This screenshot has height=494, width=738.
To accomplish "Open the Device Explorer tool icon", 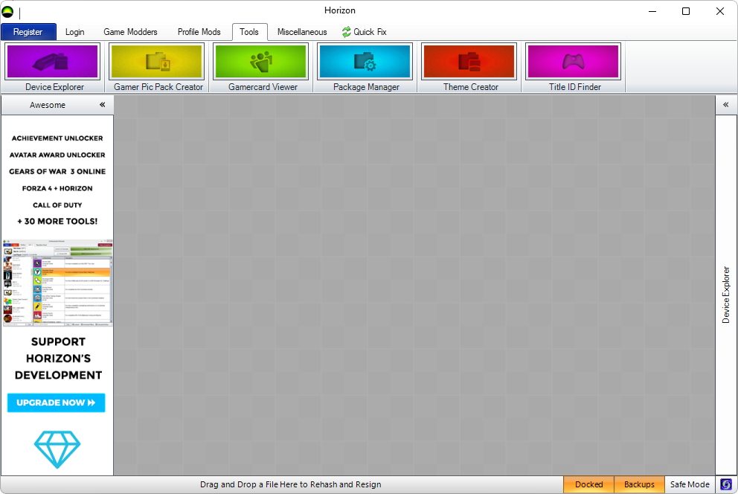I will coord(53,62).
